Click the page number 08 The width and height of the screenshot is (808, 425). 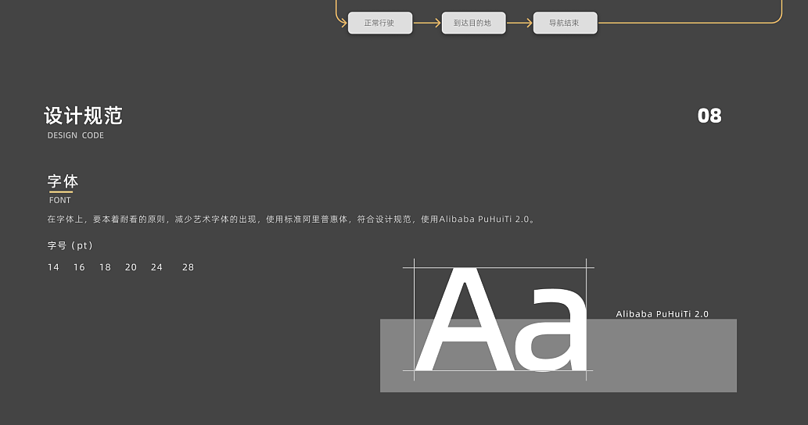(x=709, y=116)
